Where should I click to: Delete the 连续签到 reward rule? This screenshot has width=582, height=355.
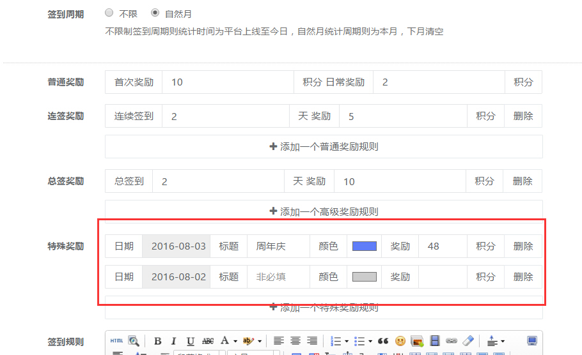pyautogui.click(x=523, y=116)
